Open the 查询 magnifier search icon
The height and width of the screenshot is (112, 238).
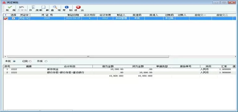coord(55,7)
